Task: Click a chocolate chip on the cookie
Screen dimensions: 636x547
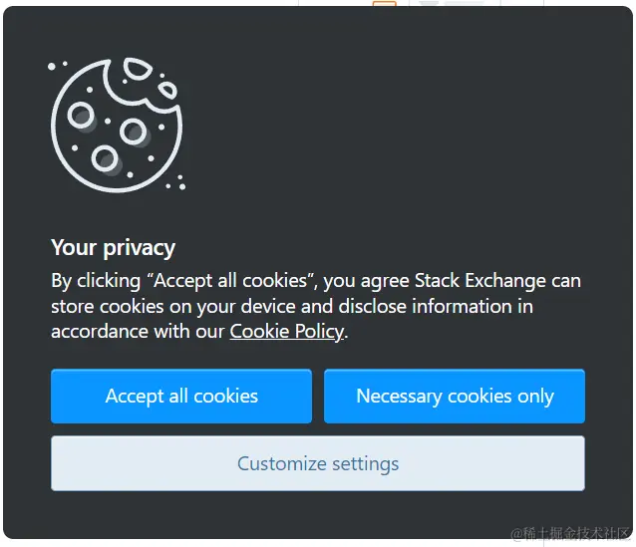Action: [134, 130]
